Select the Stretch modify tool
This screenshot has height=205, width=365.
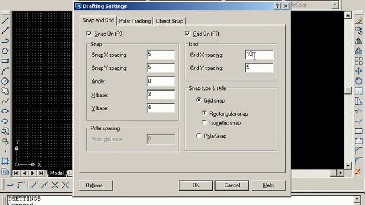tap(359, 101)
